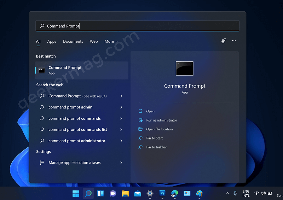This screenshot has height=200, width=283.
Task: Click ENG INTL language indicator
Action: point(246,194)
